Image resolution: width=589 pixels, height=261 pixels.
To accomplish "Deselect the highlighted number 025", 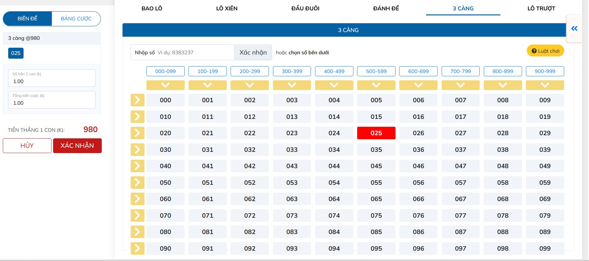I will pos(376,133).
